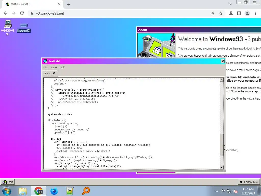Click the 'if (inTop) {' code line
261x196 pixels.
[x=57, y=120]
